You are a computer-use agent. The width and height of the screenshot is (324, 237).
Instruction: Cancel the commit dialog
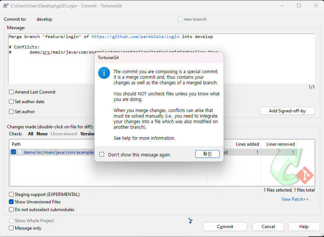(268, 227)
